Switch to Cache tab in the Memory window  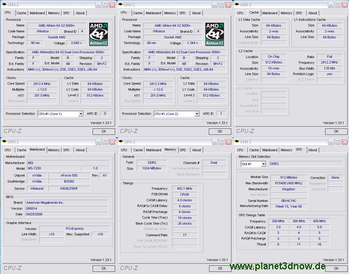click(x=138, y=150)
